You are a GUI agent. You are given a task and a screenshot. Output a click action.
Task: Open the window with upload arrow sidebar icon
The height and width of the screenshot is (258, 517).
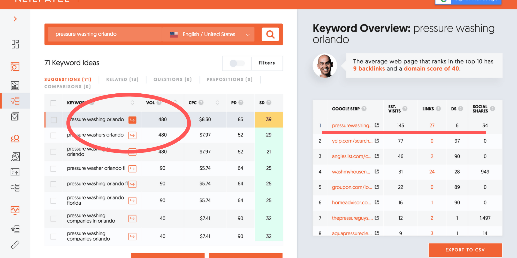pyautogui.click(x=15, y=172)
